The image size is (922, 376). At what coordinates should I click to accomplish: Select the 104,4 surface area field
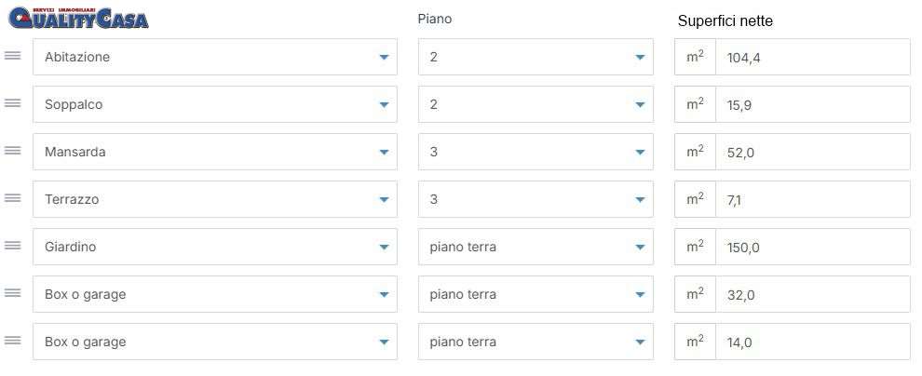click(813, 57)
